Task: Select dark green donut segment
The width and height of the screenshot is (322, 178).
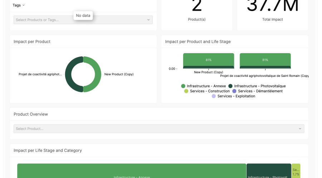Action: pyautogui.click(x=68, y=74)
